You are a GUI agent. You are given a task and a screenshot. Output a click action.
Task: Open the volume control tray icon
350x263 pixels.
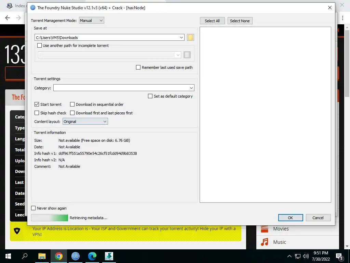306,256
